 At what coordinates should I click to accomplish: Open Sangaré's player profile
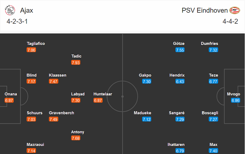click(177, 113)
